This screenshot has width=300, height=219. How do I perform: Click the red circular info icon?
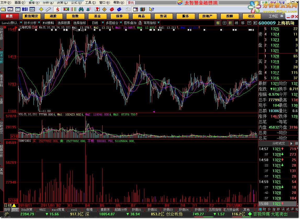(x=112, y=9)
